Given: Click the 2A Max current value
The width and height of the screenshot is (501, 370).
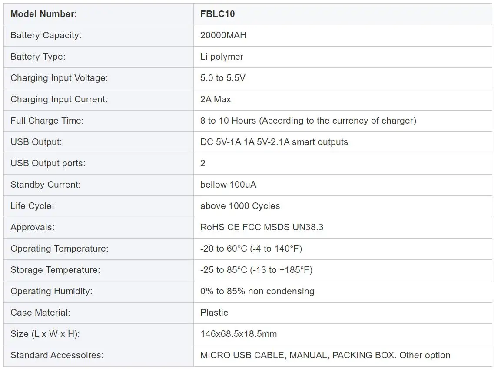Looking at the screenshot, I should 216,99.
